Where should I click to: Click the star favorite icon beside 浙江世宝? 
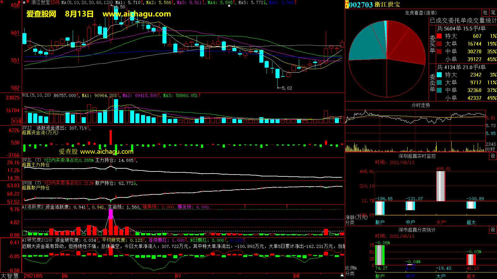(24, 2)
